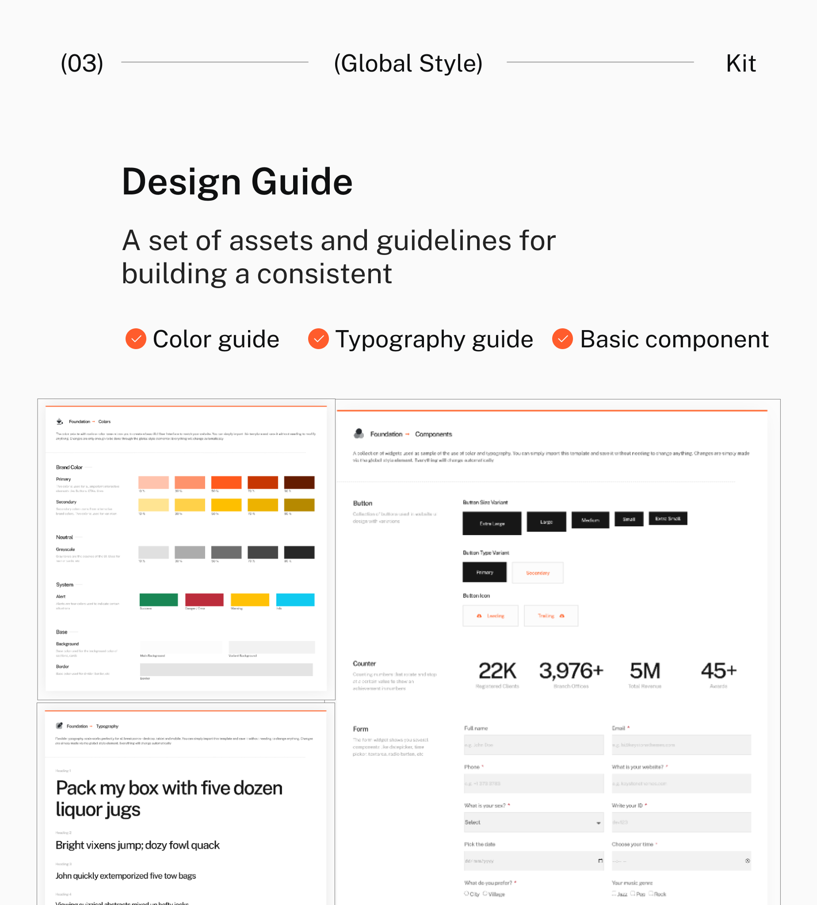Click the paint bucket icon beside Foundation Colors
Viewport: 817px width, 905px height.
coord(60,421)
